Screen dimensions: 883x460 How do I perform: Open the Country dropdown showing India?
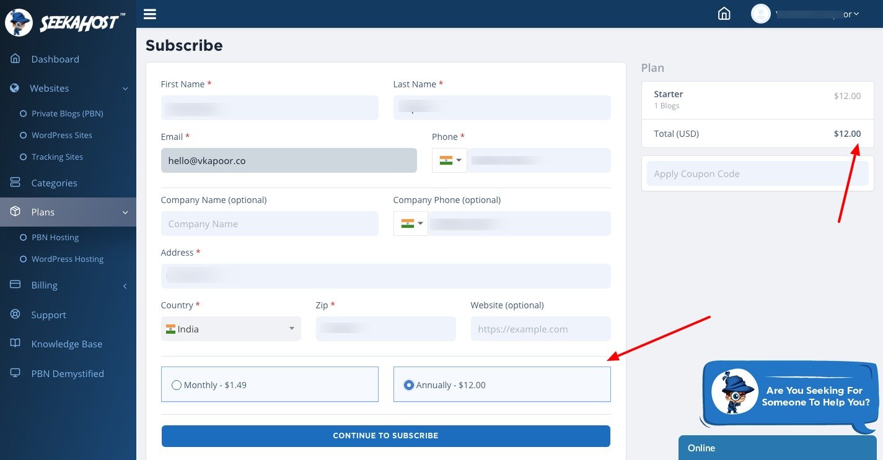point(231,329)
